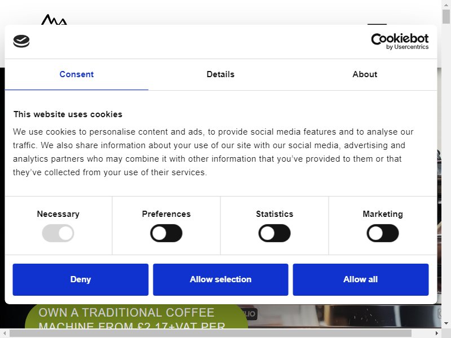Click the site mountain logo at top

pos(54,20)
